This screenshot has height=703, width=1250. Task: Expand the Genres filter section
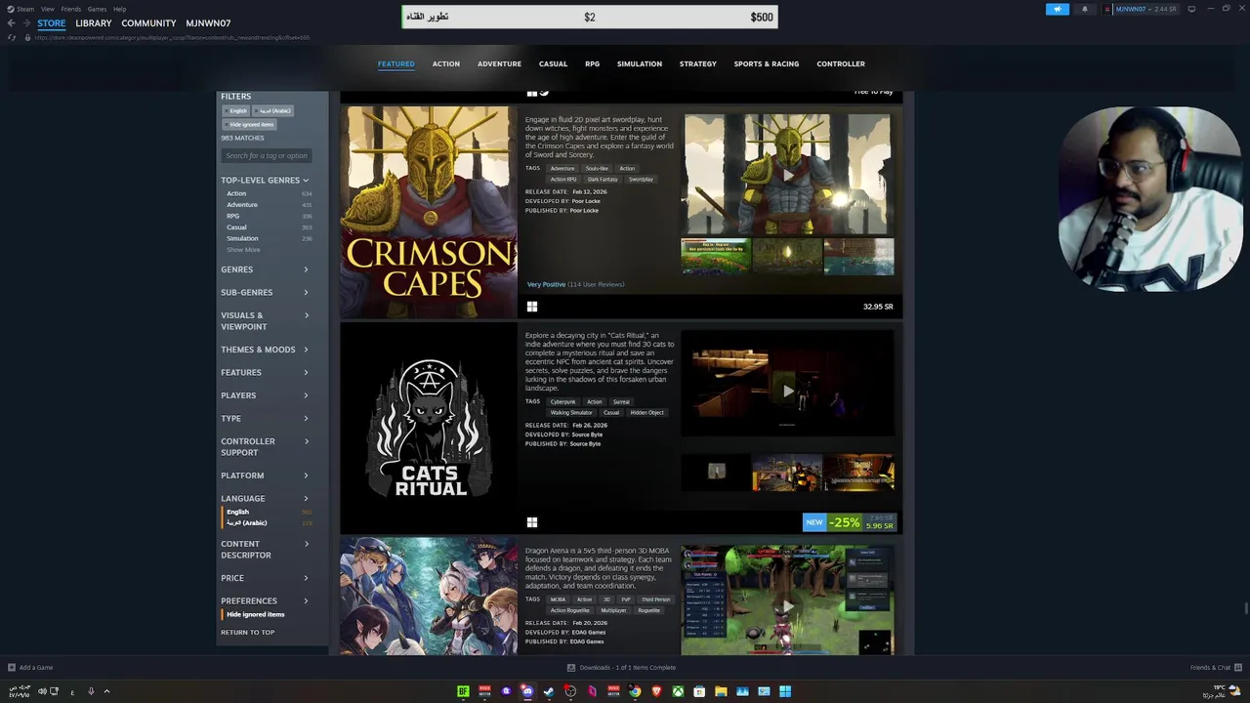[x=266, y=269]
